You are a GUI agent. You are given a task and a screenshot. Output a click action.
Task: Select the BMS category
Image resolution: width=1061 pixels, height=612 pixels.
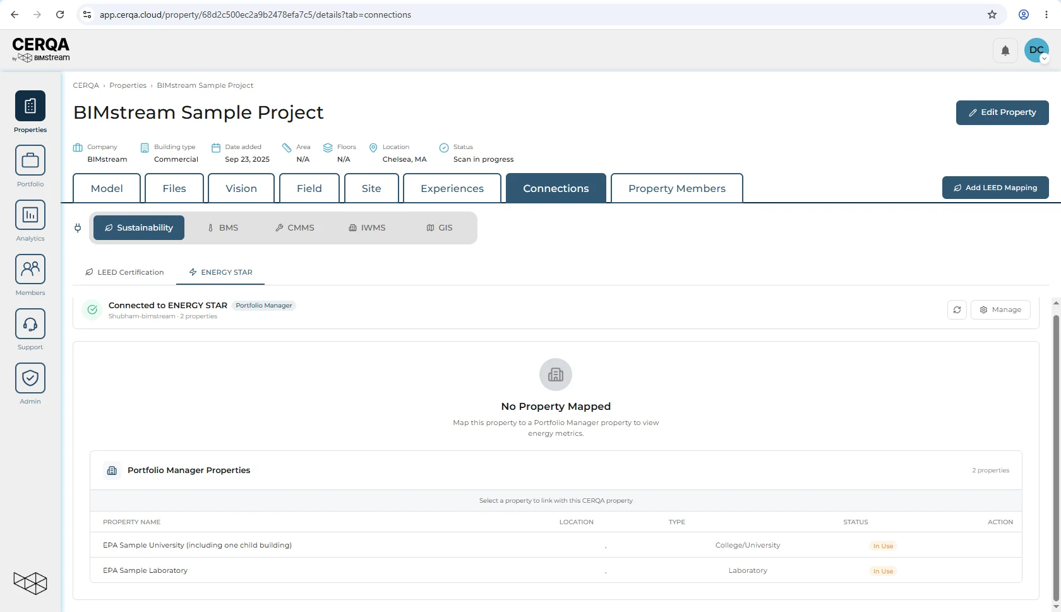(x=223, y=228)
